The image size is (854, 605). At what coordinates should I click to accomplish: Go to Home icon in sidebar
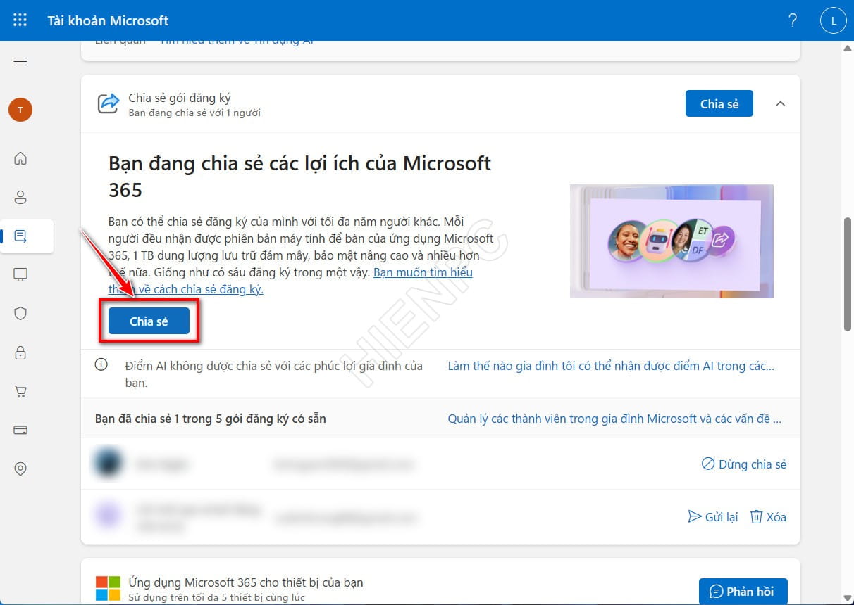20,158
